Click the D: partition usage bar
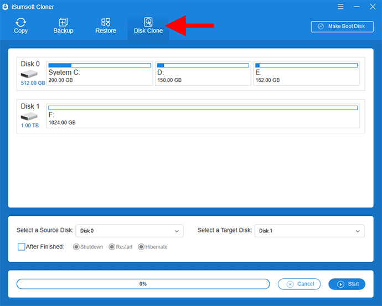The height and width of the screenshot is (306, 382). tap(203, 65)
